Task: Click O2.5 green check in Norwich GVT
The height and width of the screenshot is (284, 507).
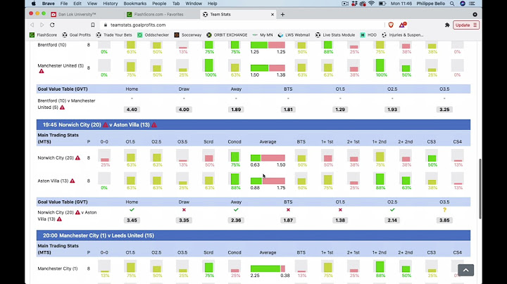Action: coord(392,209)
